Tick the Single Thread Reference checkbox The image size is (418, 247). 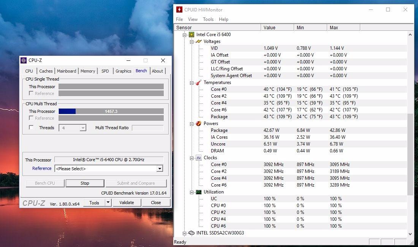(31, 93)
